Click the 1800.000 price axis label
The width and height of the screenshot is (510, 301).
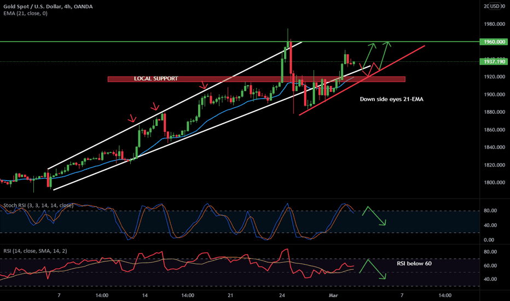[494, 183]
